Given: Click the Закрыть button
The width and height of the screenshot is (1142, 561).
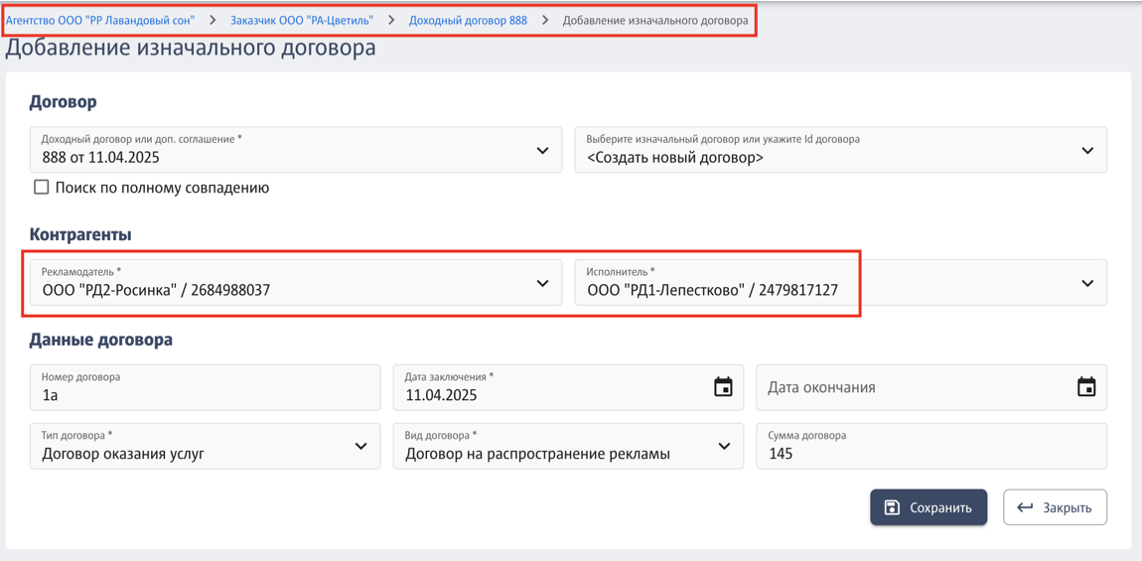Looking at the screenshot, I should [1056, 507].
